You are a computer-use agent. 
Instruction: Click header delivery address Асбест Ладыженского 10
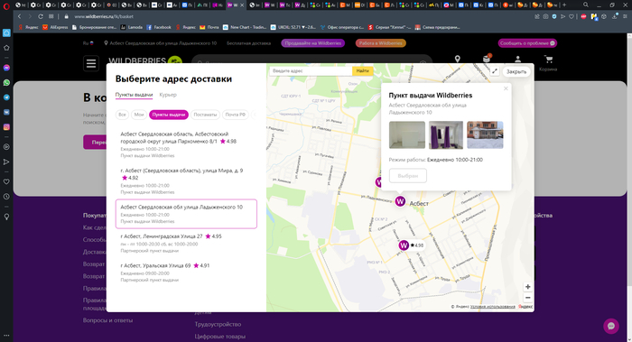click(160, 43)
